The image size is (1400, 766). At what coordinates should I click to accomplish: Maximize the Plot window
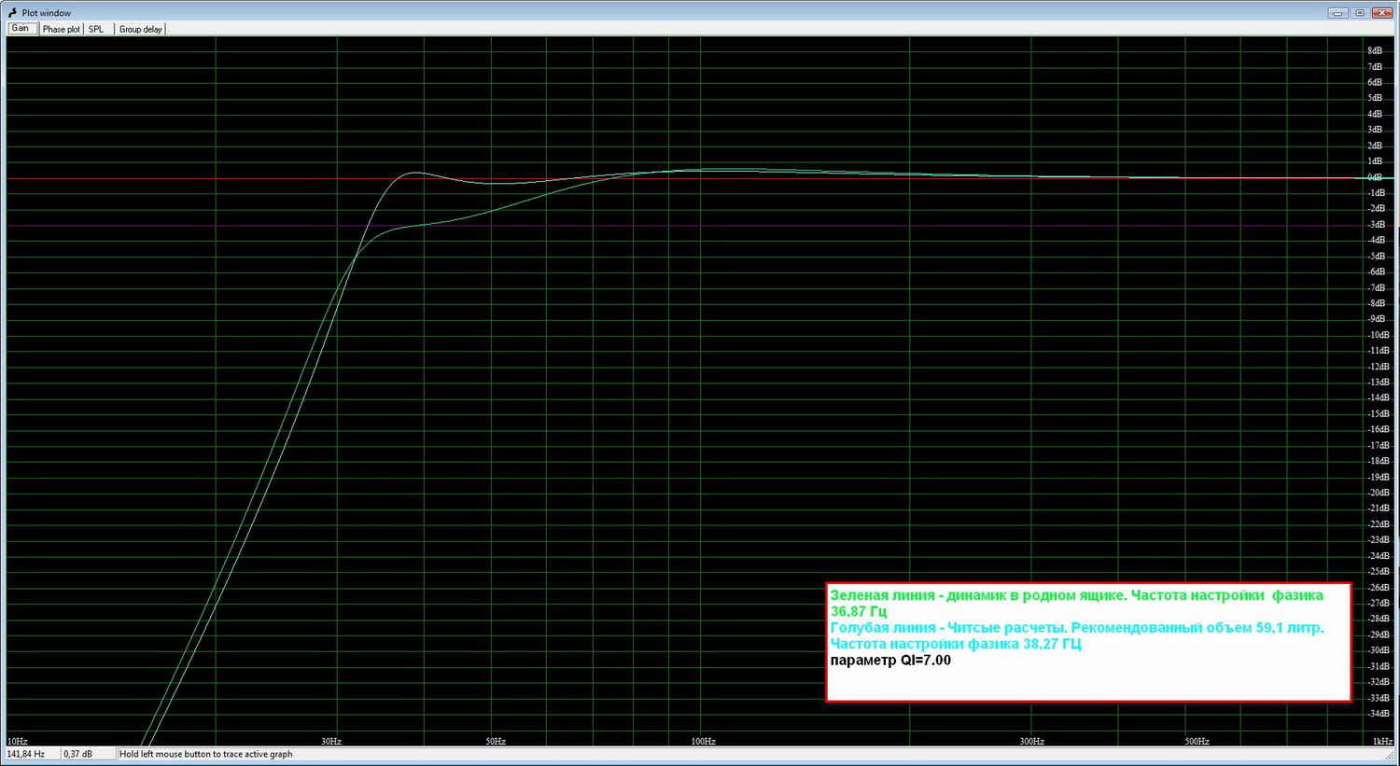pyautogui.click(x=1360, y=12)
